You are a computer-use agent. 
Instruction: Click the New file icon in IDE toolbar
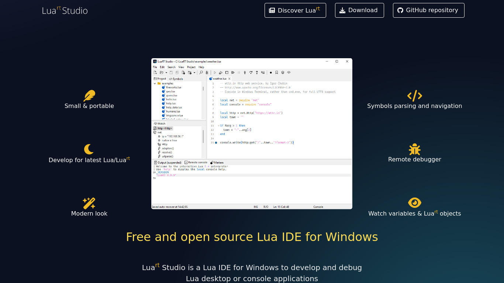(x=155, y=73)
